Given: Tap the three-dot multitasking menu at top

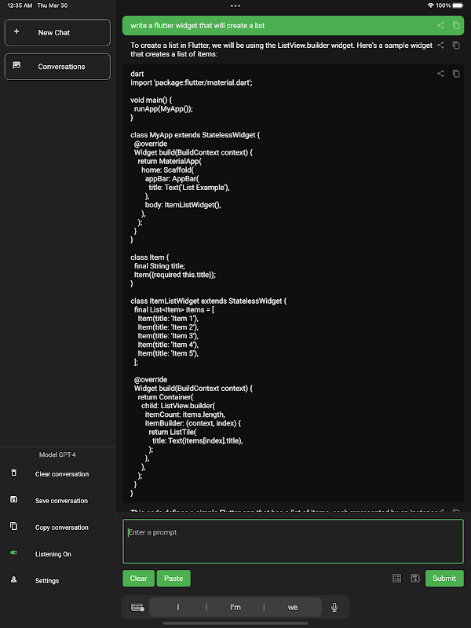Looking at the screenshot, I should pos(235,5).
